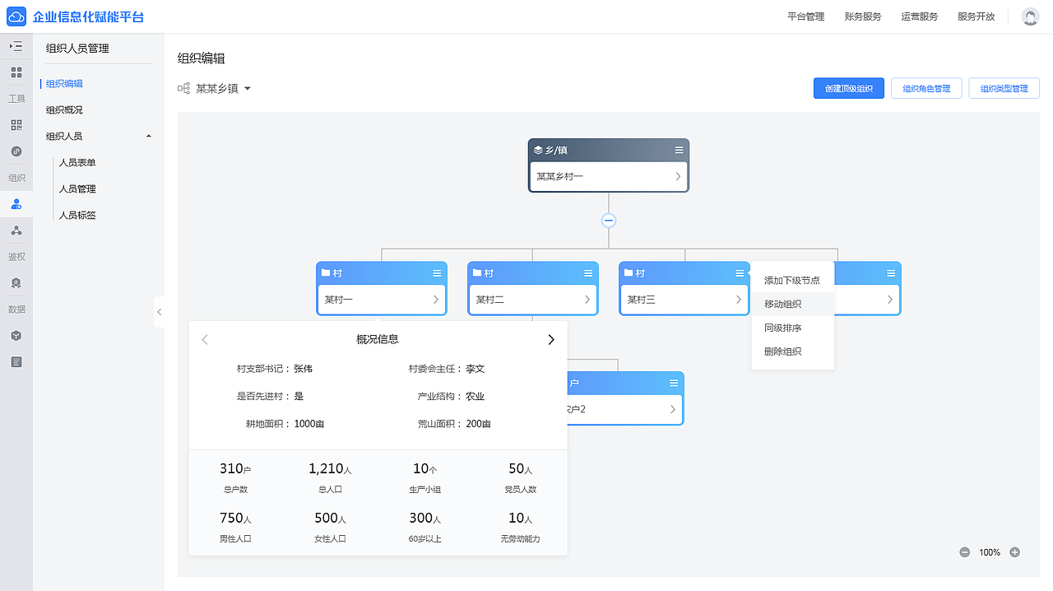Open the link tool icon in sidebar

pyautogui.click(x=16, y=151)
